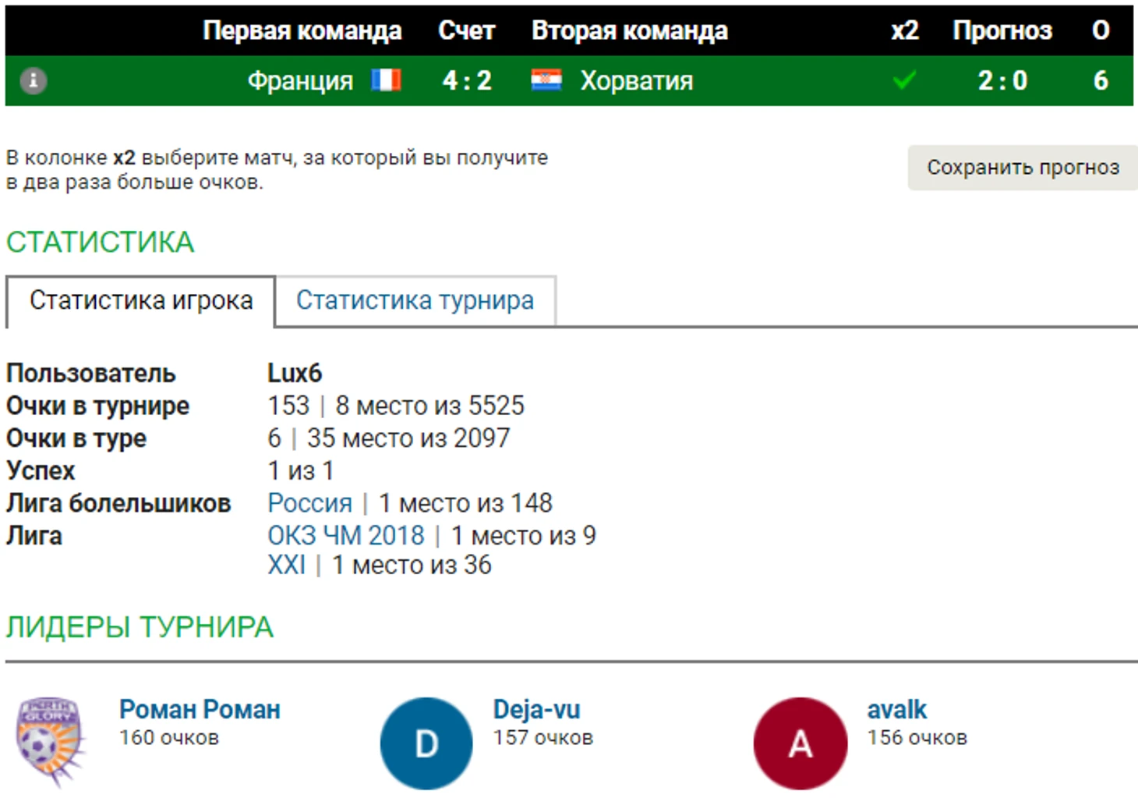The width and height of the screenshot is (1138, 798).
Task: Click the text 153 | 8 место из 5525
Action: [x=396, y=406]
